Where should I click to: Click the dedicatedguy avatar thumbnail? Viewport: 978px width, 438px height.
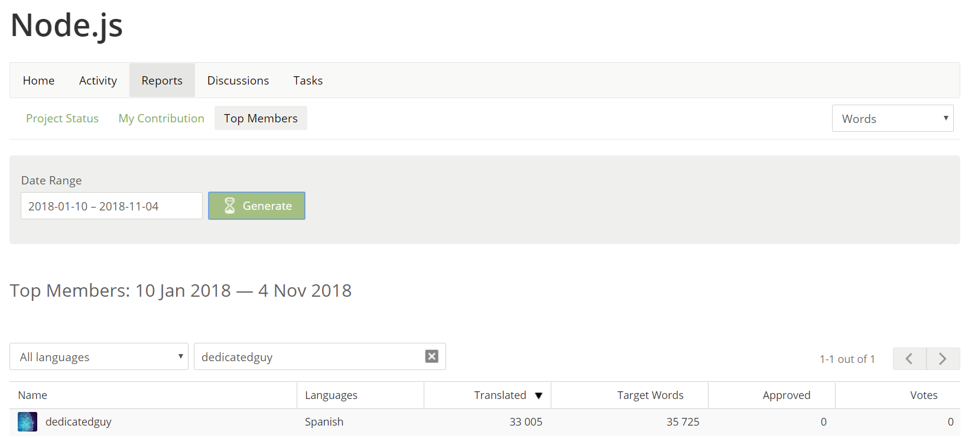click(27, 421)
